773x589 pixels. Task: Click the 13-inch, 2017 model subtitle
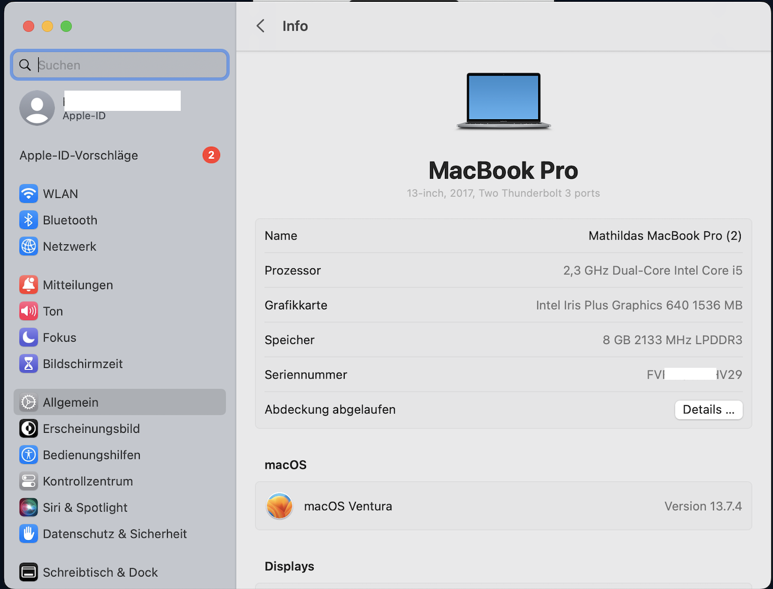coord(503,193)
